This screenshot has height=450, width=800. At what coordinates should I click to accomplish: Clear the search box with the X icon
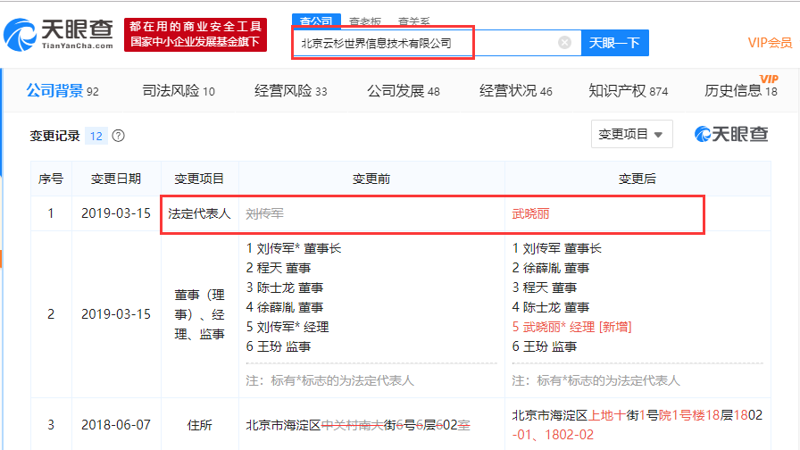coord(564,42)
